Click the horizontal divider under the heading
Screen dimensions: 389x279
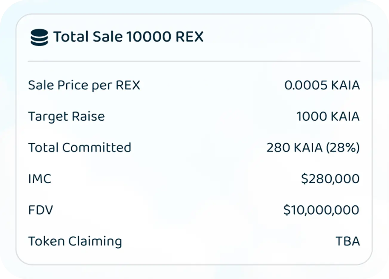pyautogui.click(x=194, y=61)
